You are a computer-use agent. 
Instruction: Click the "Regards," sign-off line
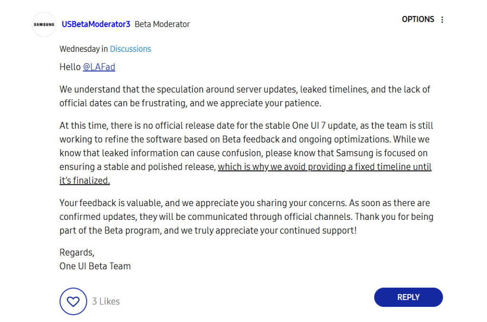coord(77,253)
